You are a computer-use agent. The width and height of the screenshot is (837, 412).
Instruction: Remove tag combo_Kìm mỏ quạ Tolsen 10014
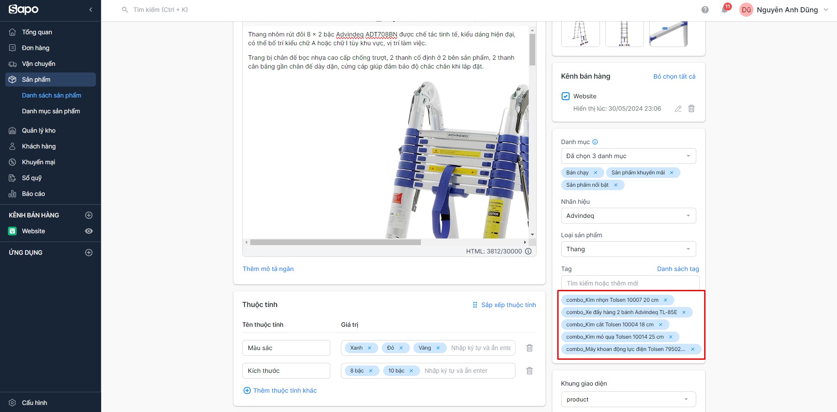point(671,337)
